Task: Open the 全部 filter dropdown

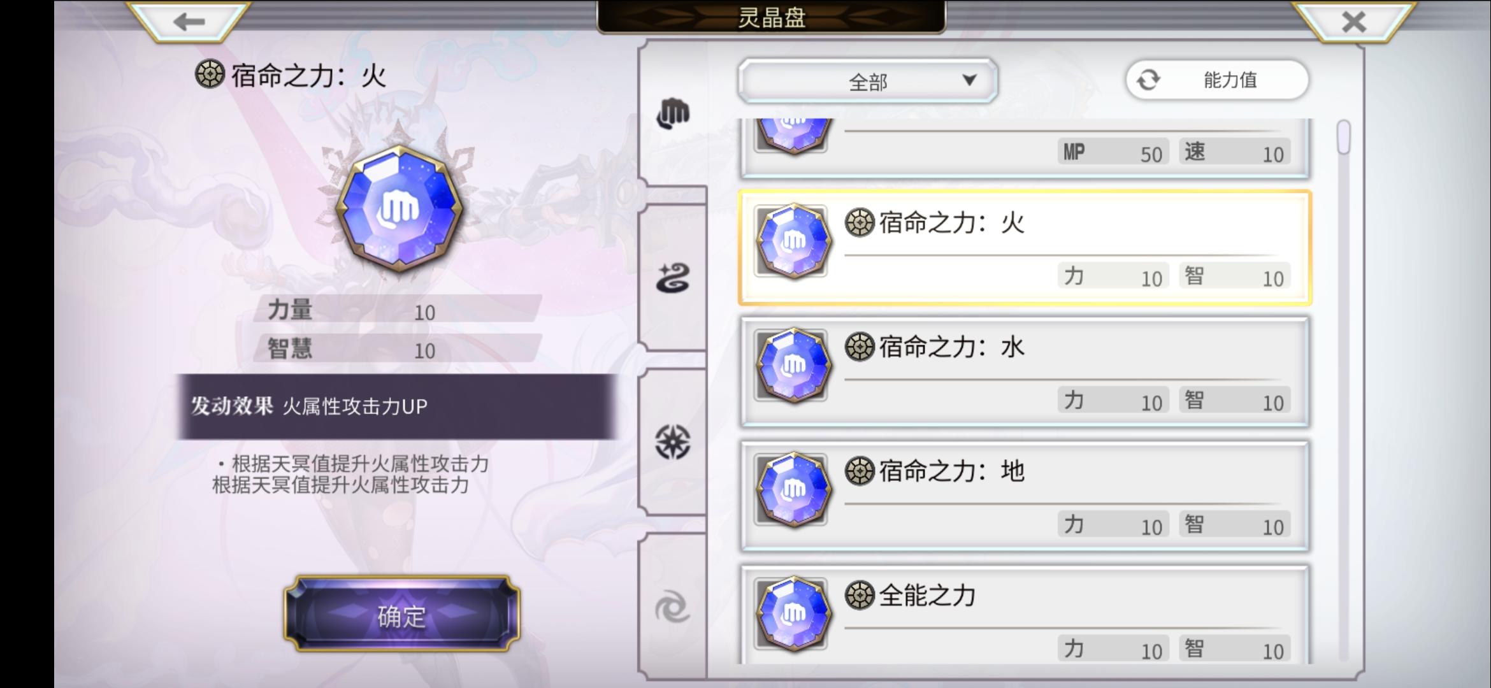Action: [867, 81]
